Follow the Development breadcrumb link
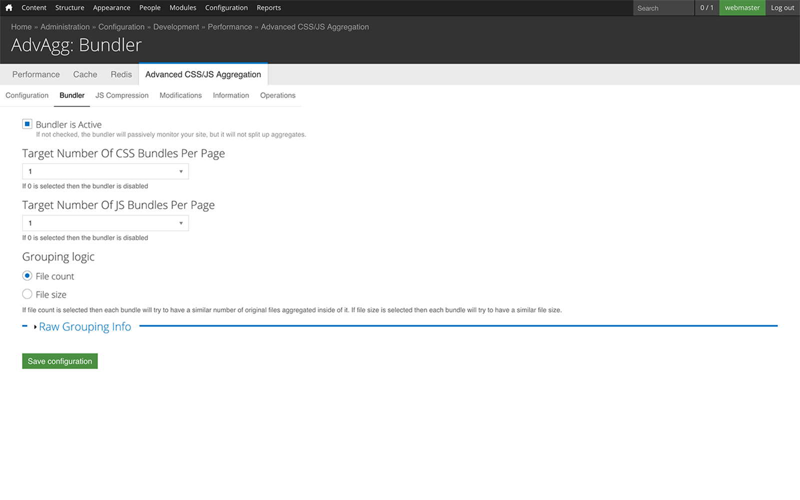The height and width of the screenshot is (500, 800). [176, 27]
